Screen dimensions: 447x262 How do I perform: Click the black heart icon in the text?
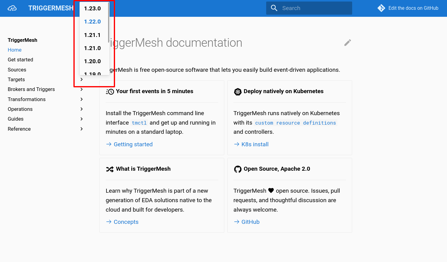271,191
